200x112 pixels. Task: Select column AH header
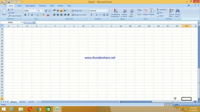tap(186, 26)
